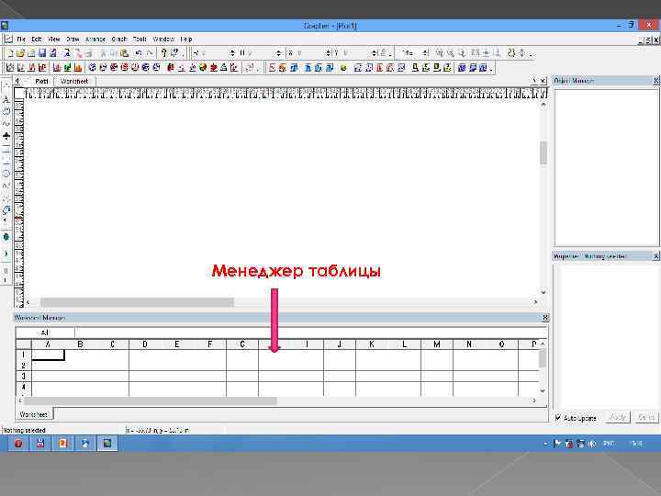Click the first dark blue 3D graph icon
The width and height of the screenshot is (661, 496).
(462, 67)
